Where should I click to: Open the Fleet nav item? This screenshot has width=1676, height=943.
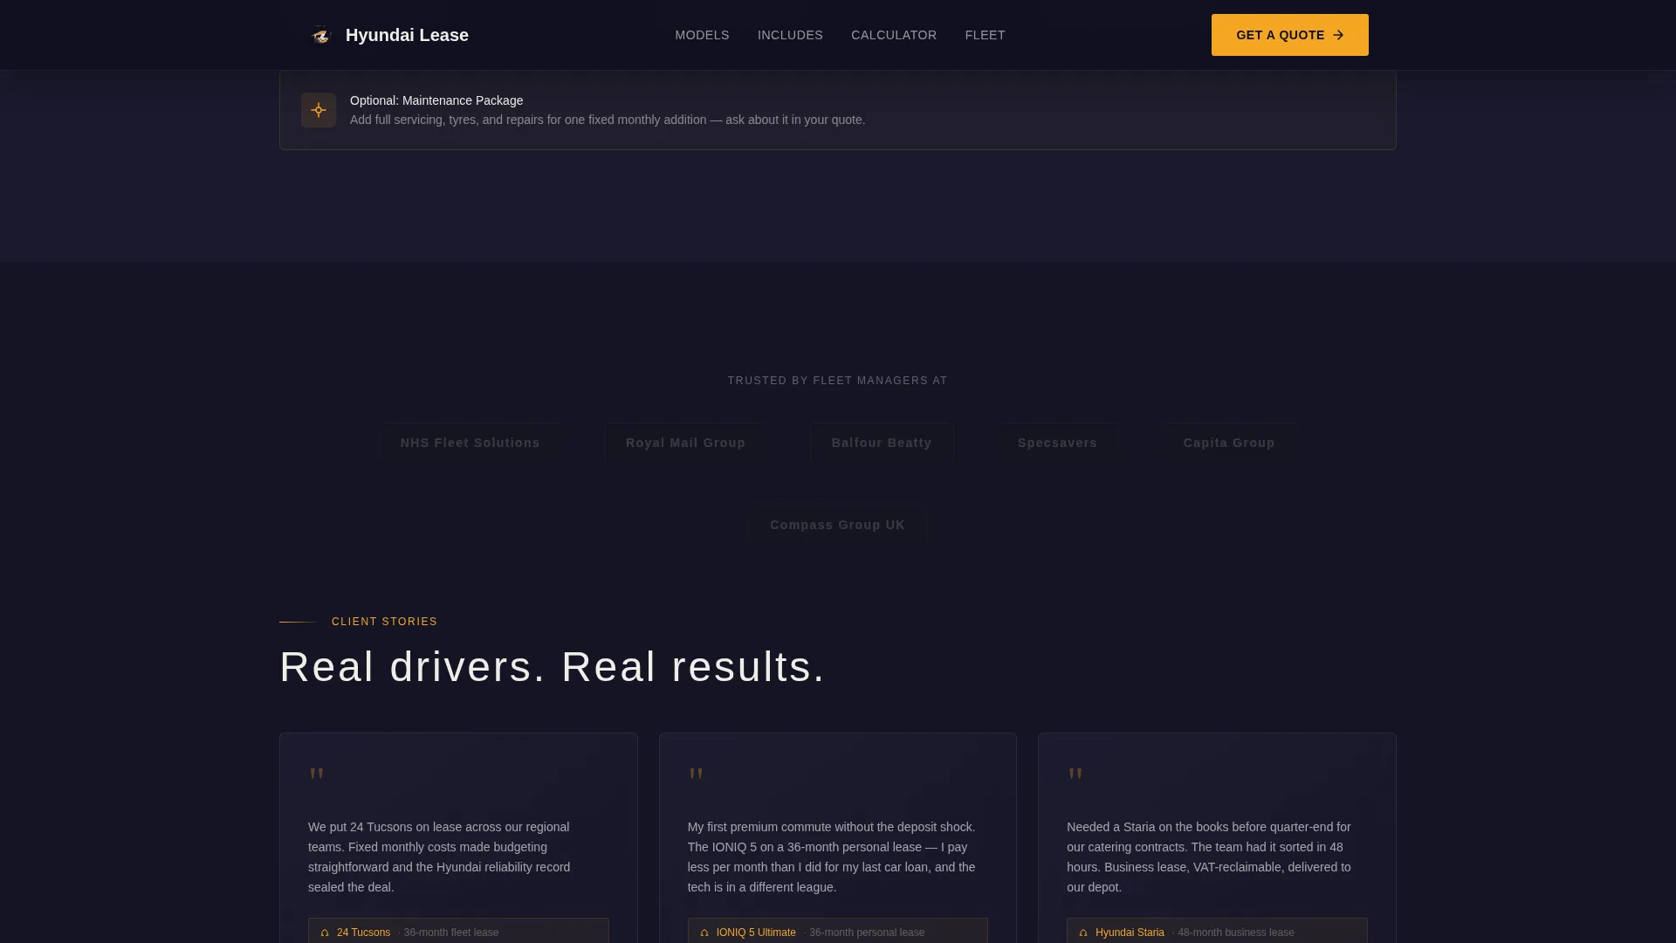click(x=985, y=35)
